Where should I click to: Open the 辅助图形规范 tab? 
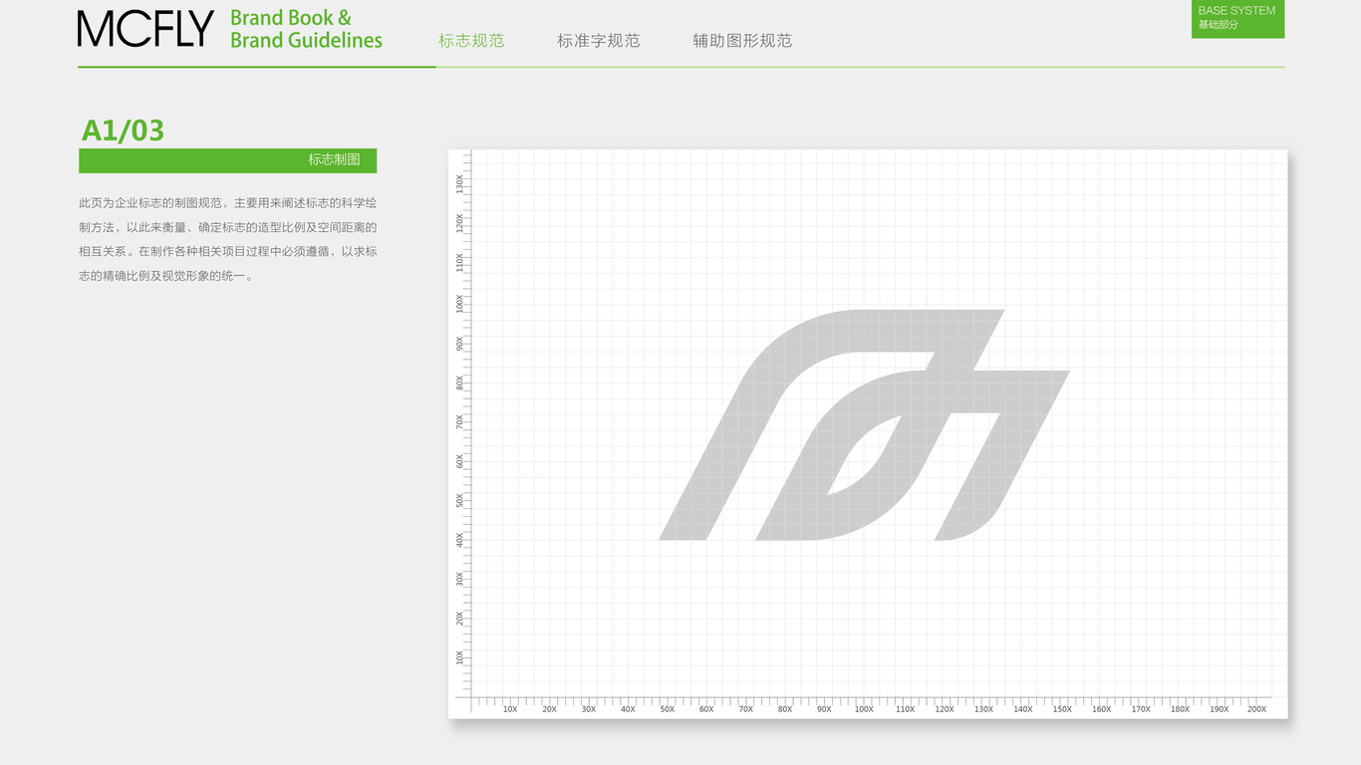[x=742, y=41]
